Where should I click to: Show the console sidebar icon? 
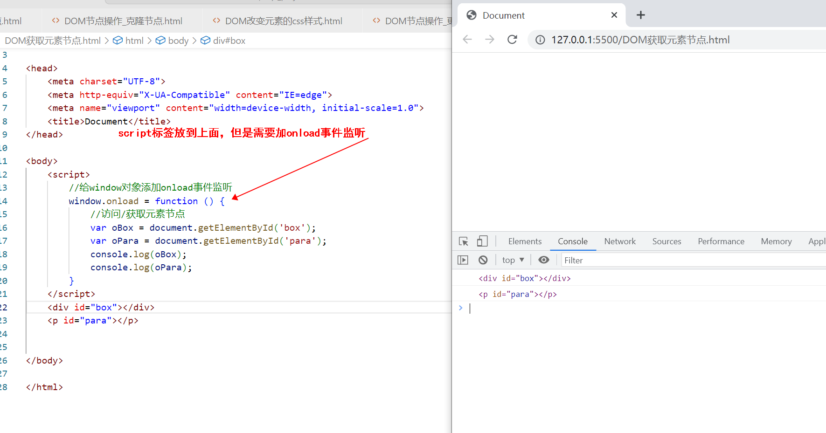463,260
